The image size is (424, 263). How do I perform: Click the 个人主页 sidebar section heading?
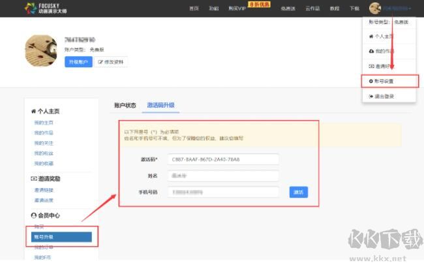[48, 111]
